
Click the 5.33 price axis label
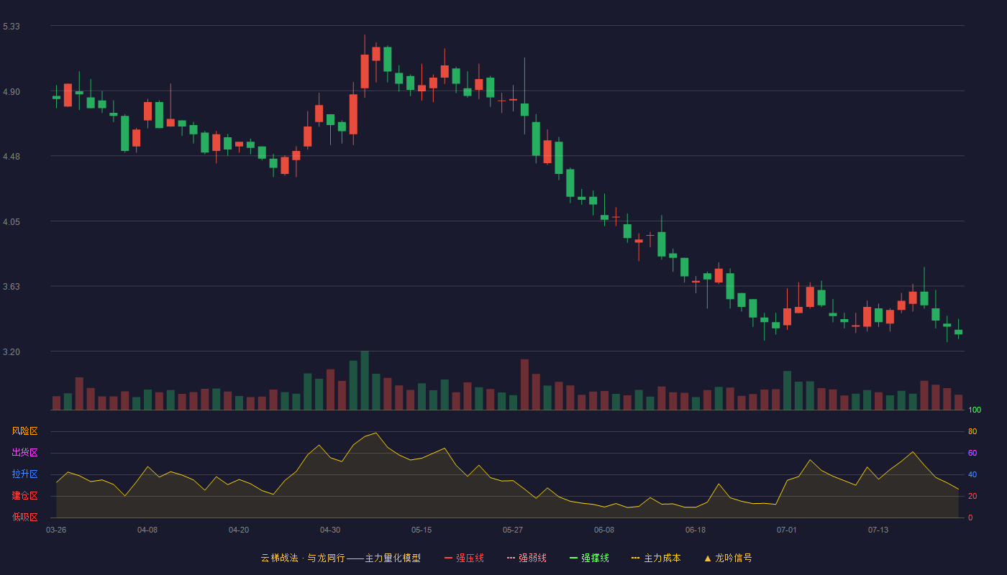click(12, 27)
